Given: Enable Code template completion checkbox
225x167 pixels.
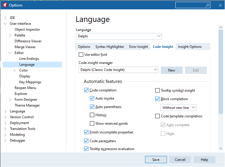Looking at the screenshot, I should 157,116.
